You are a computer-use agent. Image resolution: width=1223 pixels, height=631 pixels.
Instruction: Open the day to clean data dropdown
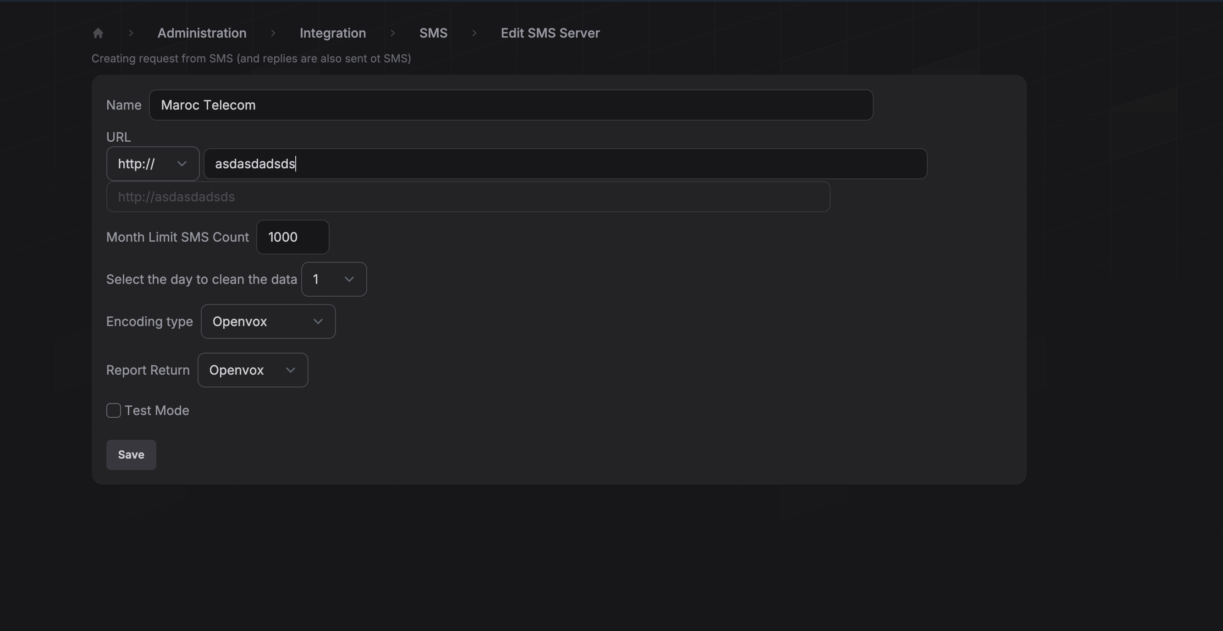point(334,279)
